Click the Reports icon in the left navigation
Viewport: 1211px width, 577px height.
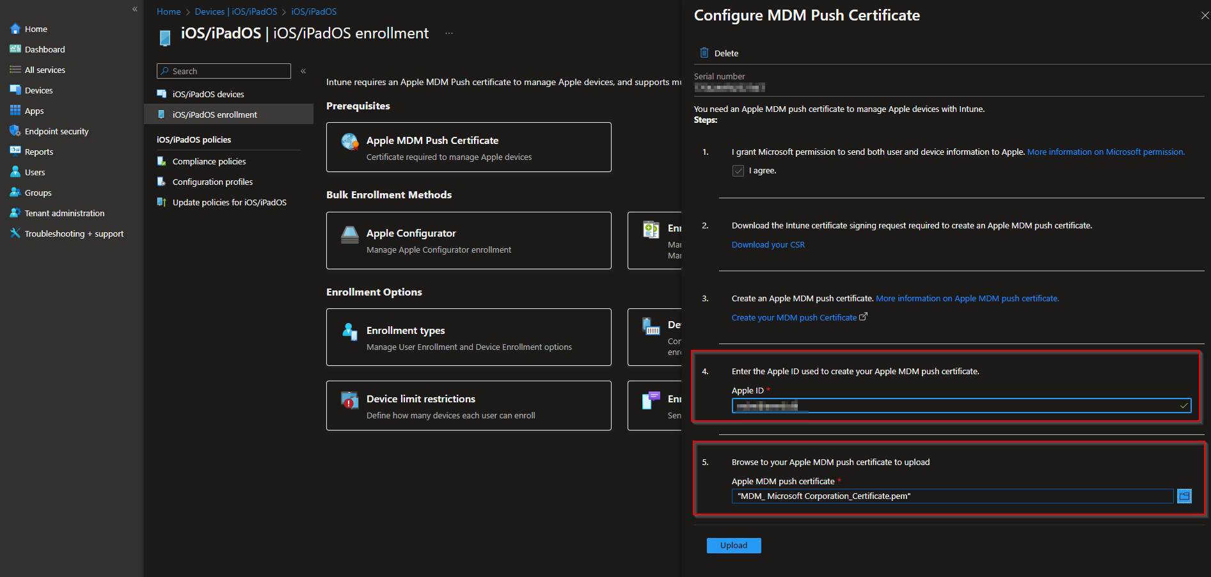15,151
